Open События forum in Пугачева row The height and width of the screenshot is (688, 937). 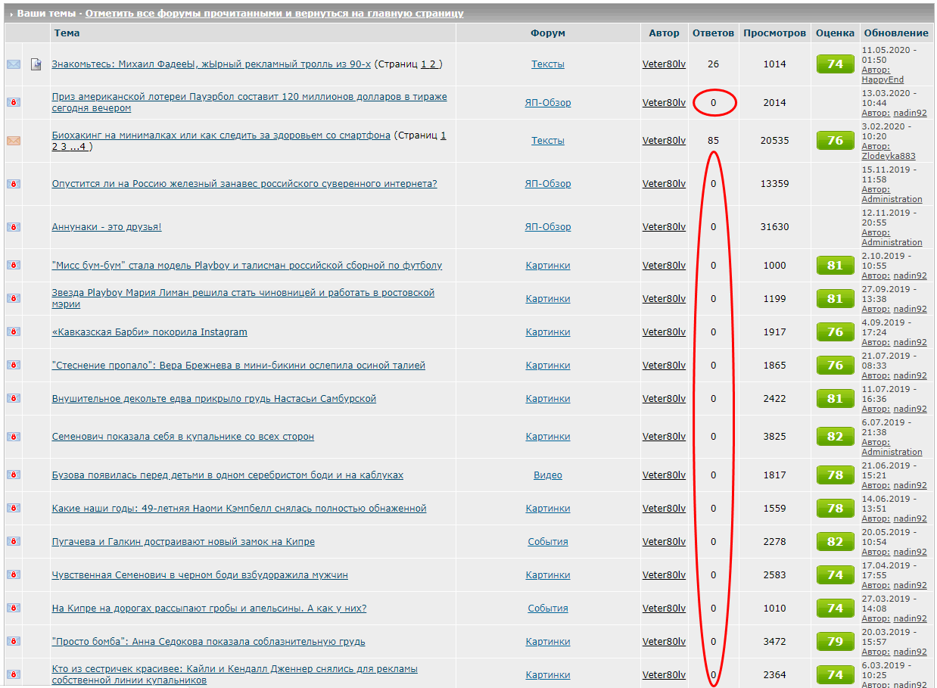point(548,542)
